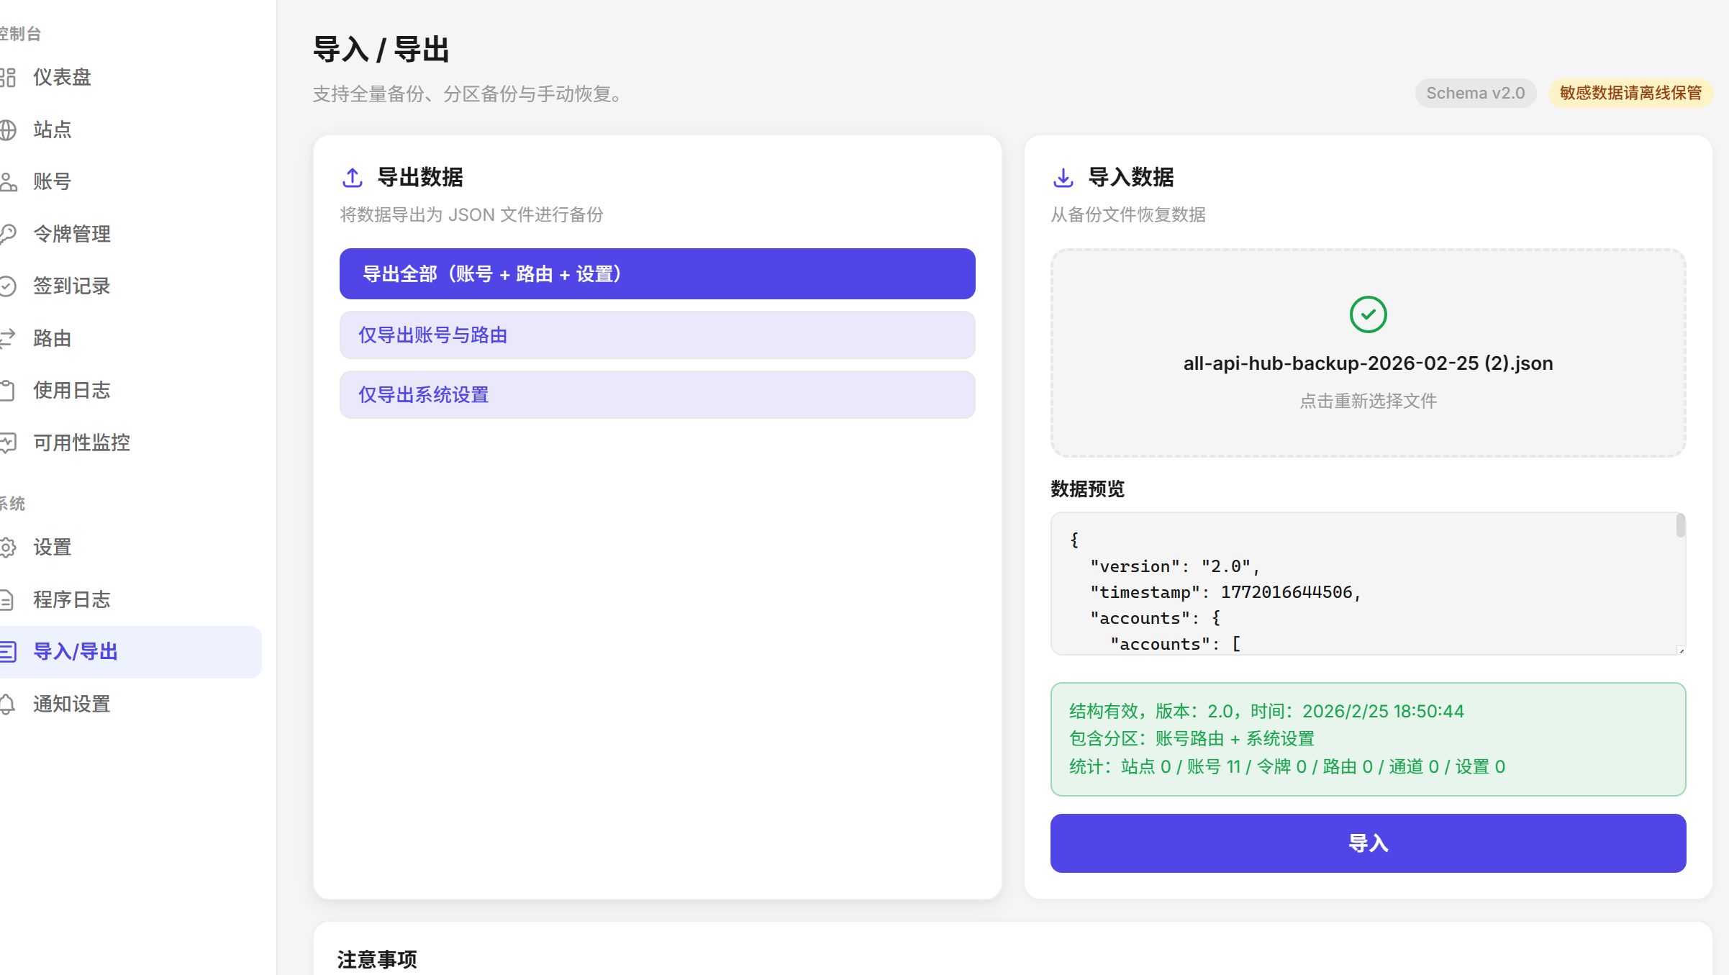Viewport: 1729px width, 975px height.
Task: Click the Schema v2.0 badge
Action: 1475,94
